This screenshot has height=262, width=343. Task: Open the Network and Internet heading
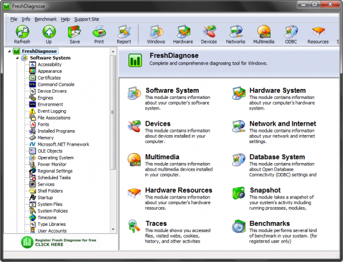283,124
